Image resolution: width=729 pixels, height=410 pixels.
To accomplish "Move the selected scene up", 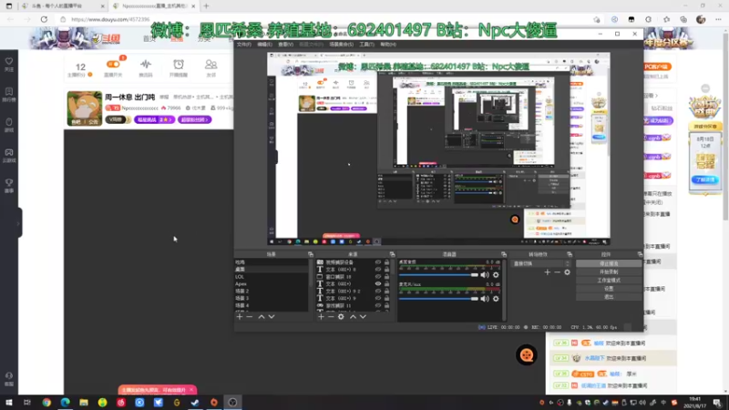I will (262, 316).
